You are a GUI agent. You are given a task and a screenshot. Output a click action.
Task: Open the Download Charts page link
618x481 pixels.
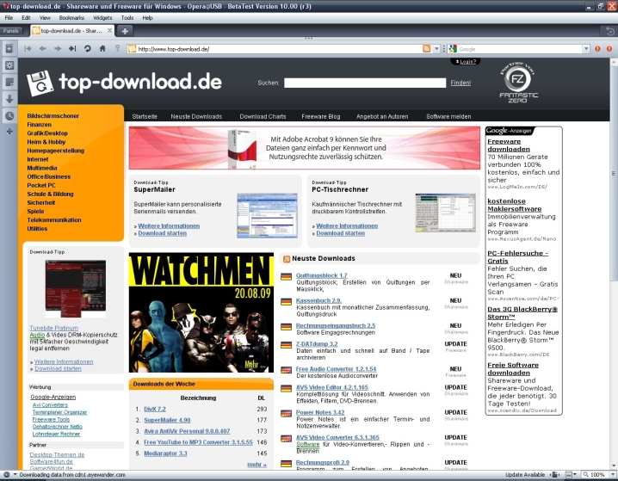pos(263,116)
